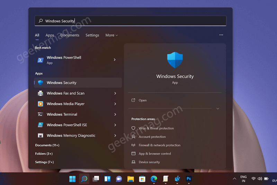Click the volume speaker icon in tray

pyautogui.click(x=260, y=179)
